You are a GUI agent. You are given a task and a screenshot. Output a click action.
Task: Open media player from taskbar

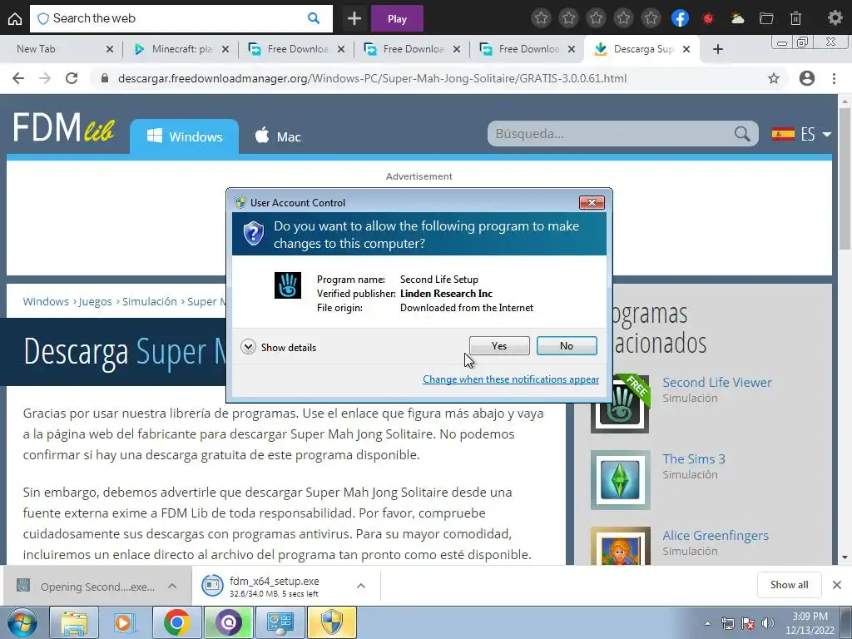pyautogui.click(x=125, y=622)
